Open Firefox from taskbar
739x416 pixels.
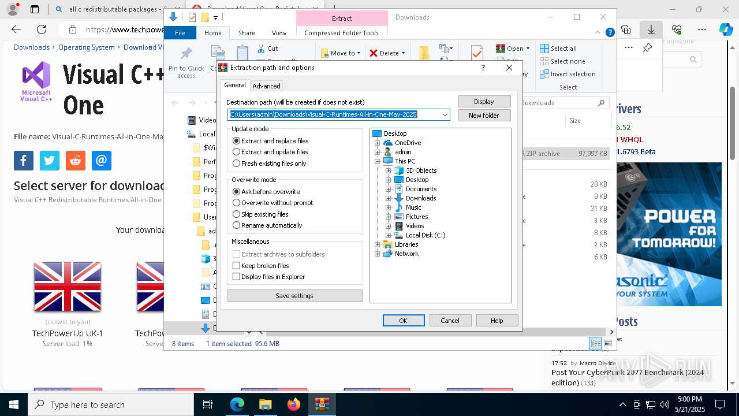click(294, 404)
